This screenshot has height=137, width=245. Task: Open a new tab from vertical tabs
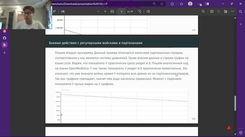click(5, 53)
